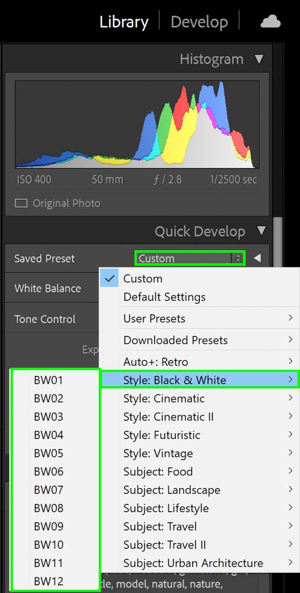Toggle the Original Photo checkbox
Screen dimensions: 300x593
(x=21, y=203)
